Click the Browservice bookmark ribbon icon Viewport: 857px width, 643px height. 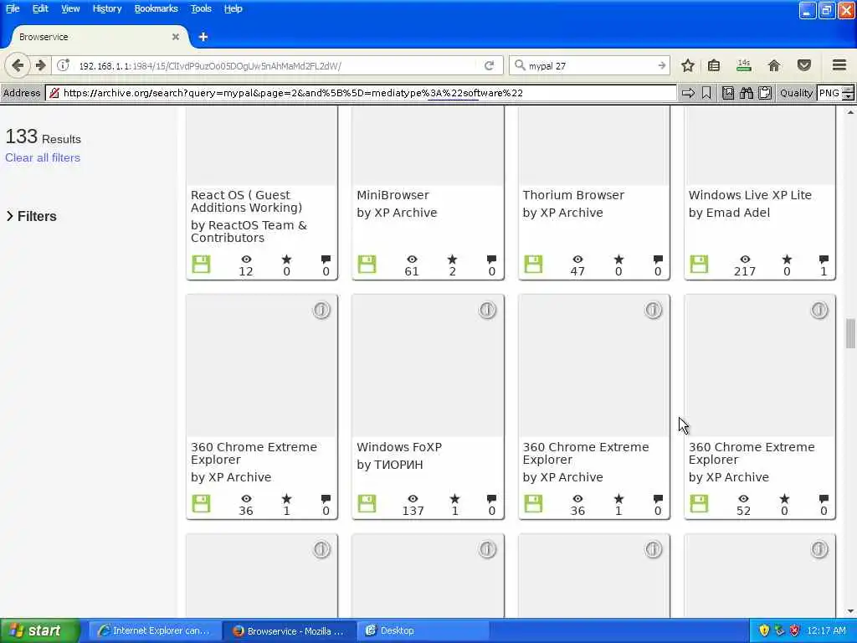pos(706,93)
